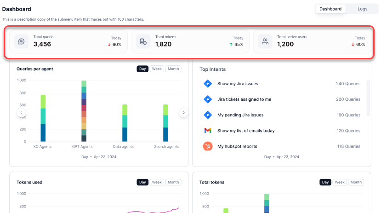This screenshot has width=381, height=213.
Task: Switch Queries per agent chart to Week
Action: 157,69
